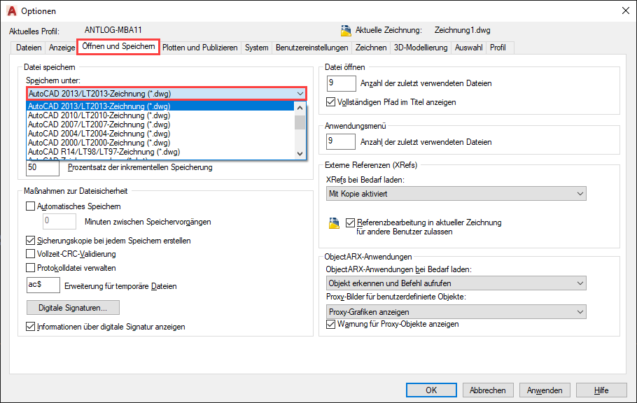Choose AutoCAD 2013/LT2013-Zeichnung in list
The image size is (637, 403).
click(x=160, y=106)
